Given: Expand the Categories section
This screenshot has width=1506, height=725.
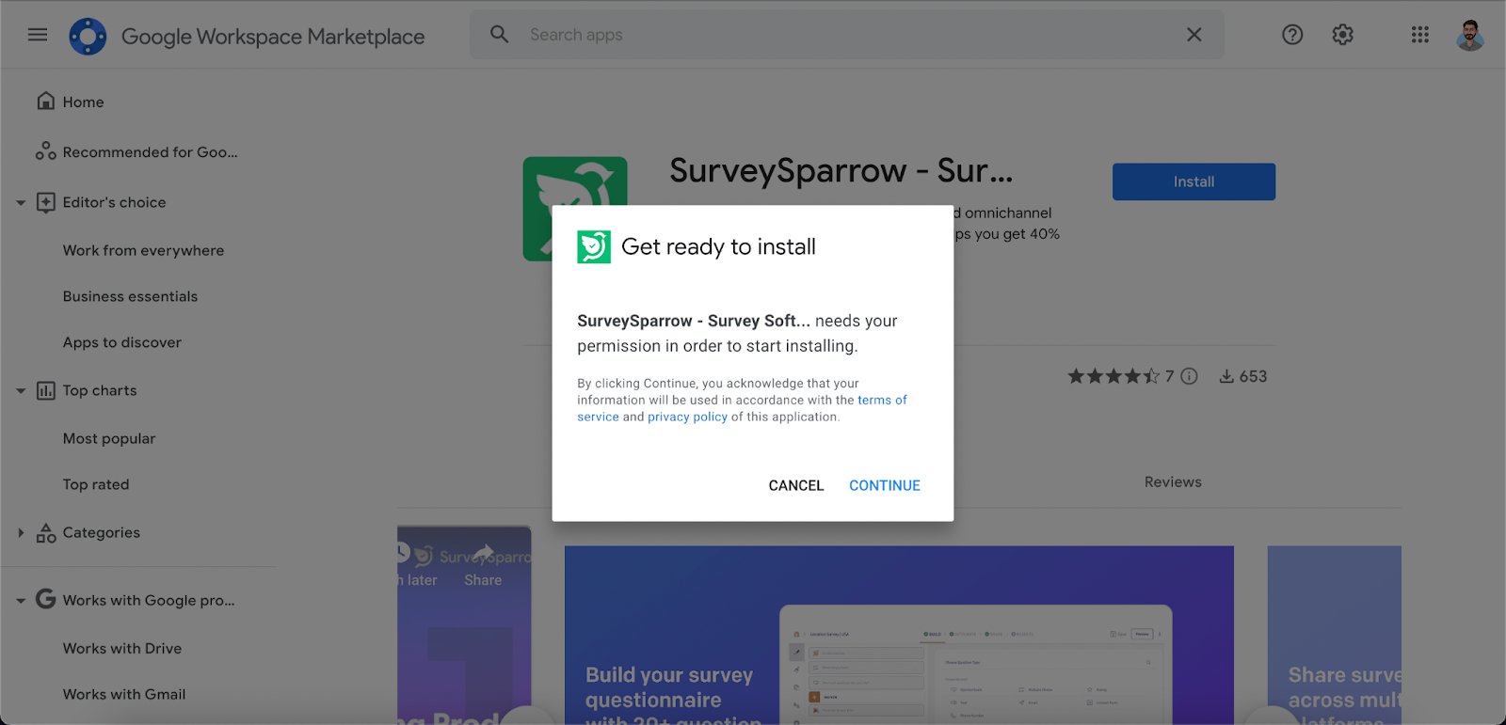Looking at the screenshot, I should click(x=21, y=532).
